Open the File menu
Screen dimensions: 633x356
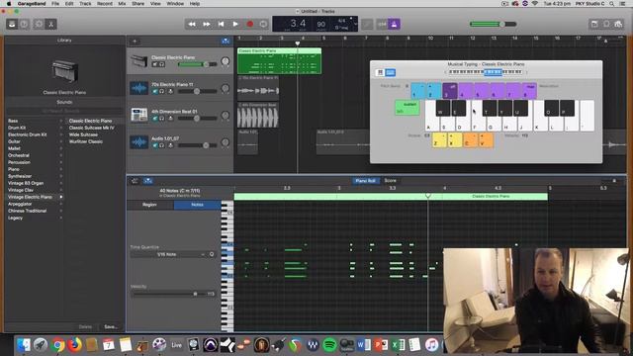(55, 4)
